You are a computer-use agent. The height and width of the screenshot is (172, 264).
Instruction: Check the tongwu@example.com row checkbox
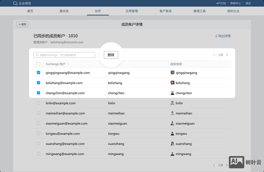pyautogui.click(x=38, y=133)
